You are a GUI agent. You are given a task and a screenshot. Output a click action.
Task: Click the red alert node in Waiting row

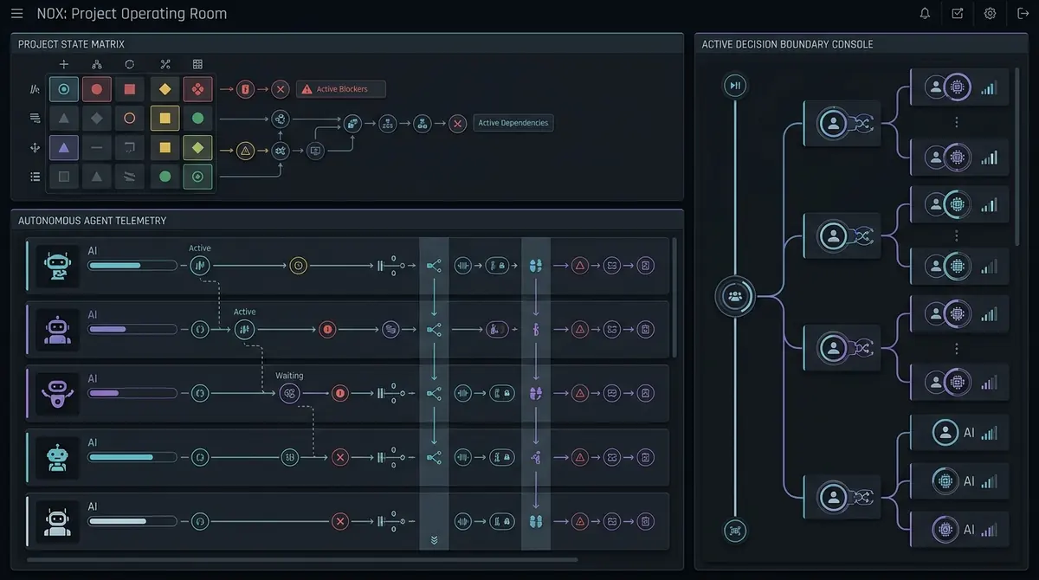coord(340,394)
